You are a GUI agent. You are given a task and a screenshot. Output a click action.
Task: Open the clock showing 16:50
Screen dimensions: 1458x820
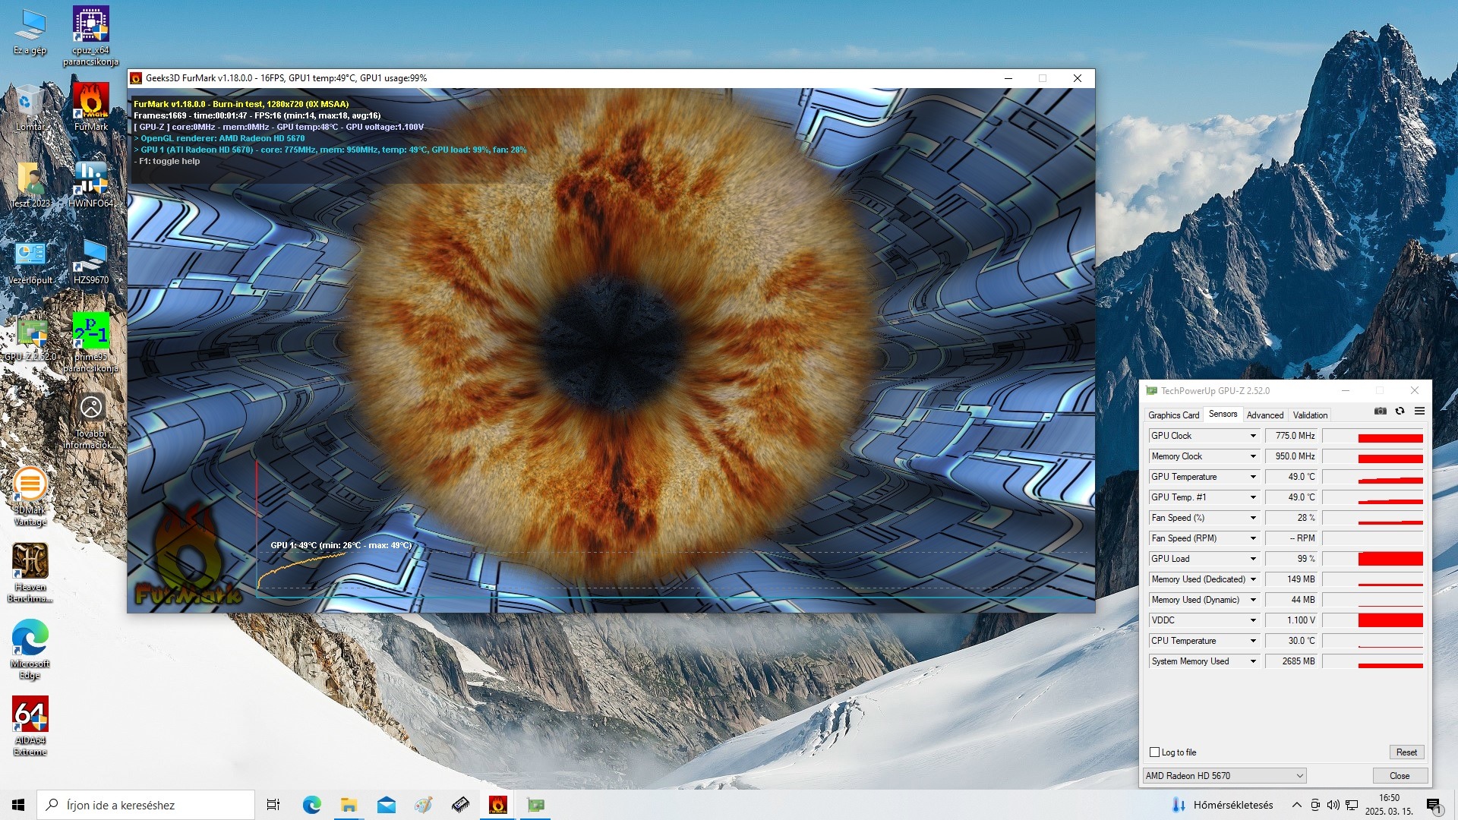(x=1389, y=805)
